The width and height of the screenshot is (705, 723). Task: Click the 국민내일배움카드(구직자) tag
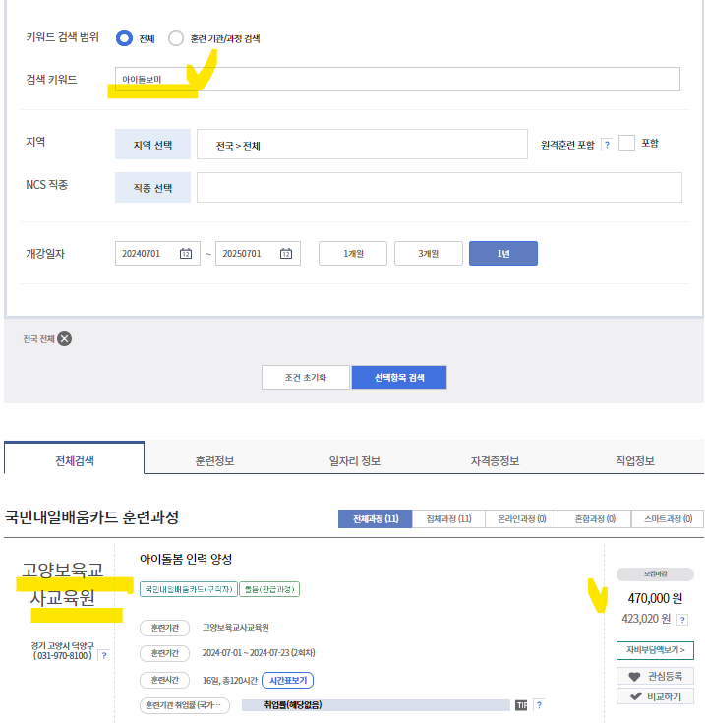(x=189, y=589)
